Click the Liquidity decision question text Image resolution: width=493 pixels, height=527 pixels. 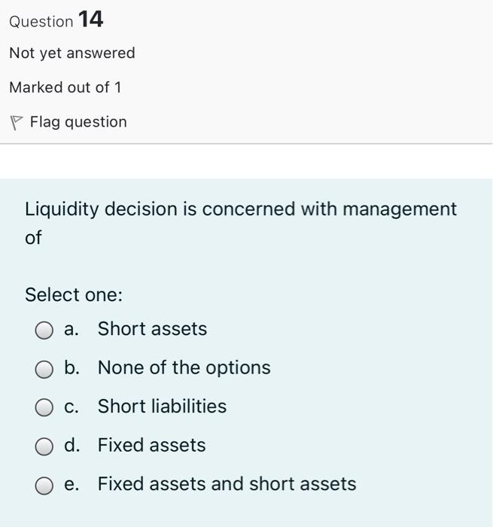point(240,209)
